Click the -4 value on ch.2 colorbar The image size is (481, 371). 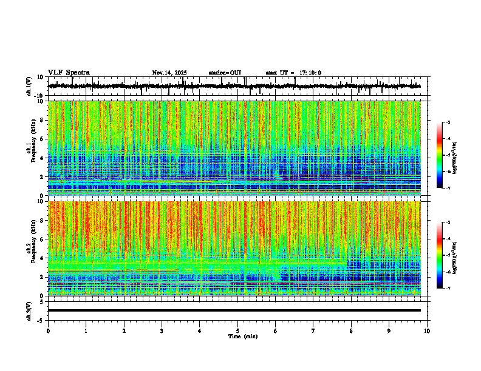448,239
